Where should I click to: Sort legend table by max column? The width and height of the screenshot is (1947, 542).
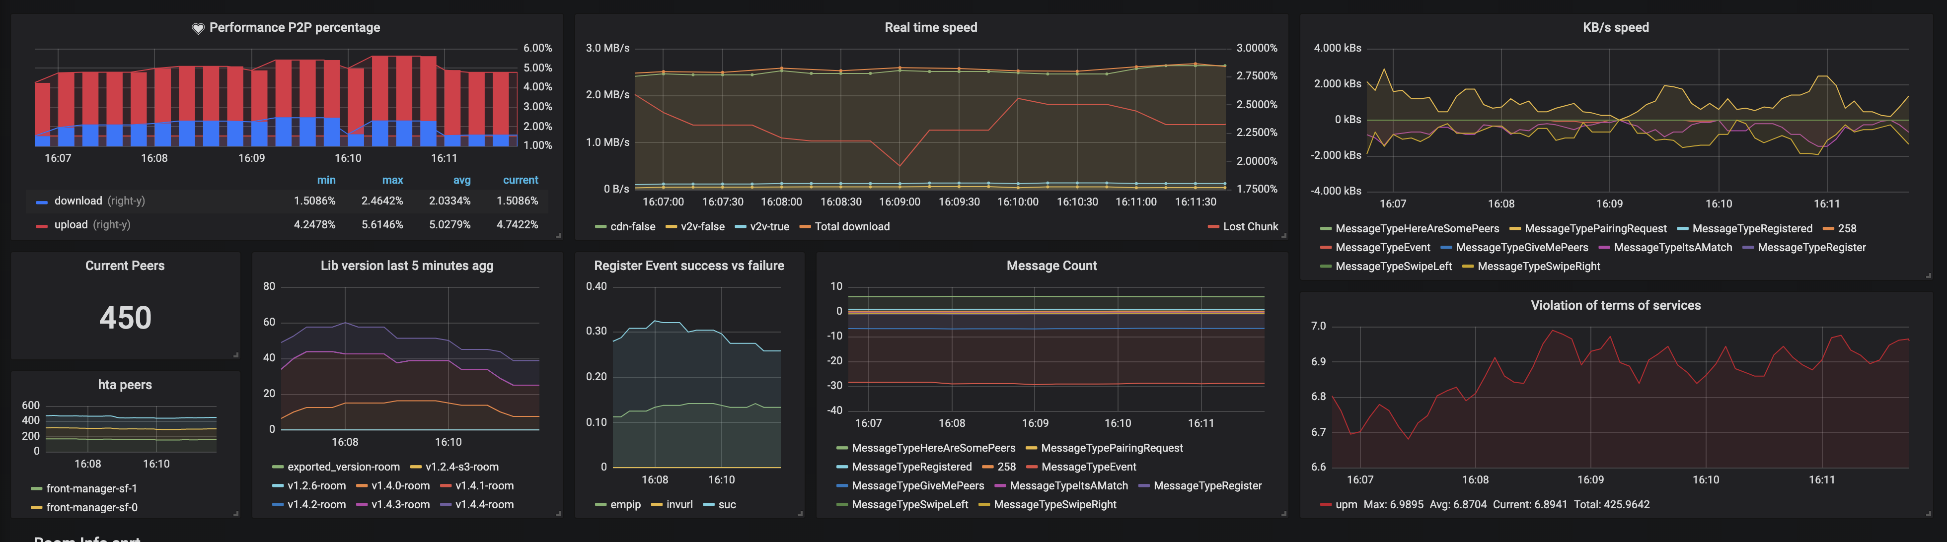pyautogui.click(x=392, y=180)
